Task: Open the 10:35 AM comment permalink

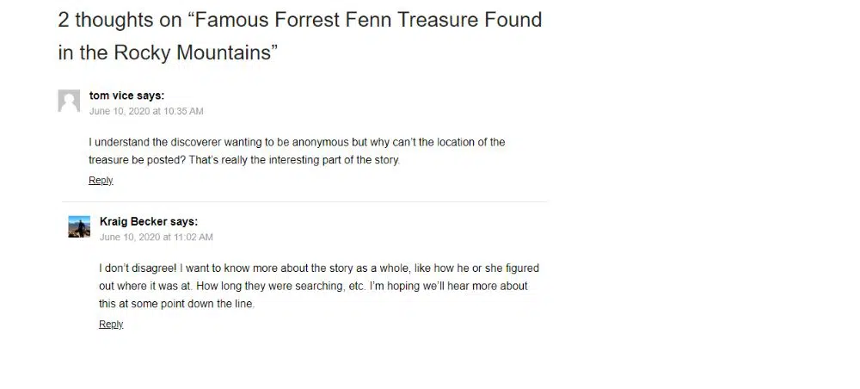Action: (x=146, y=111)
